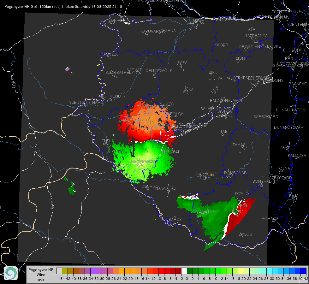Click the light gray first legend swatch
The height and width of the screenshot is (284, 309).
click(x=59, y=271)
